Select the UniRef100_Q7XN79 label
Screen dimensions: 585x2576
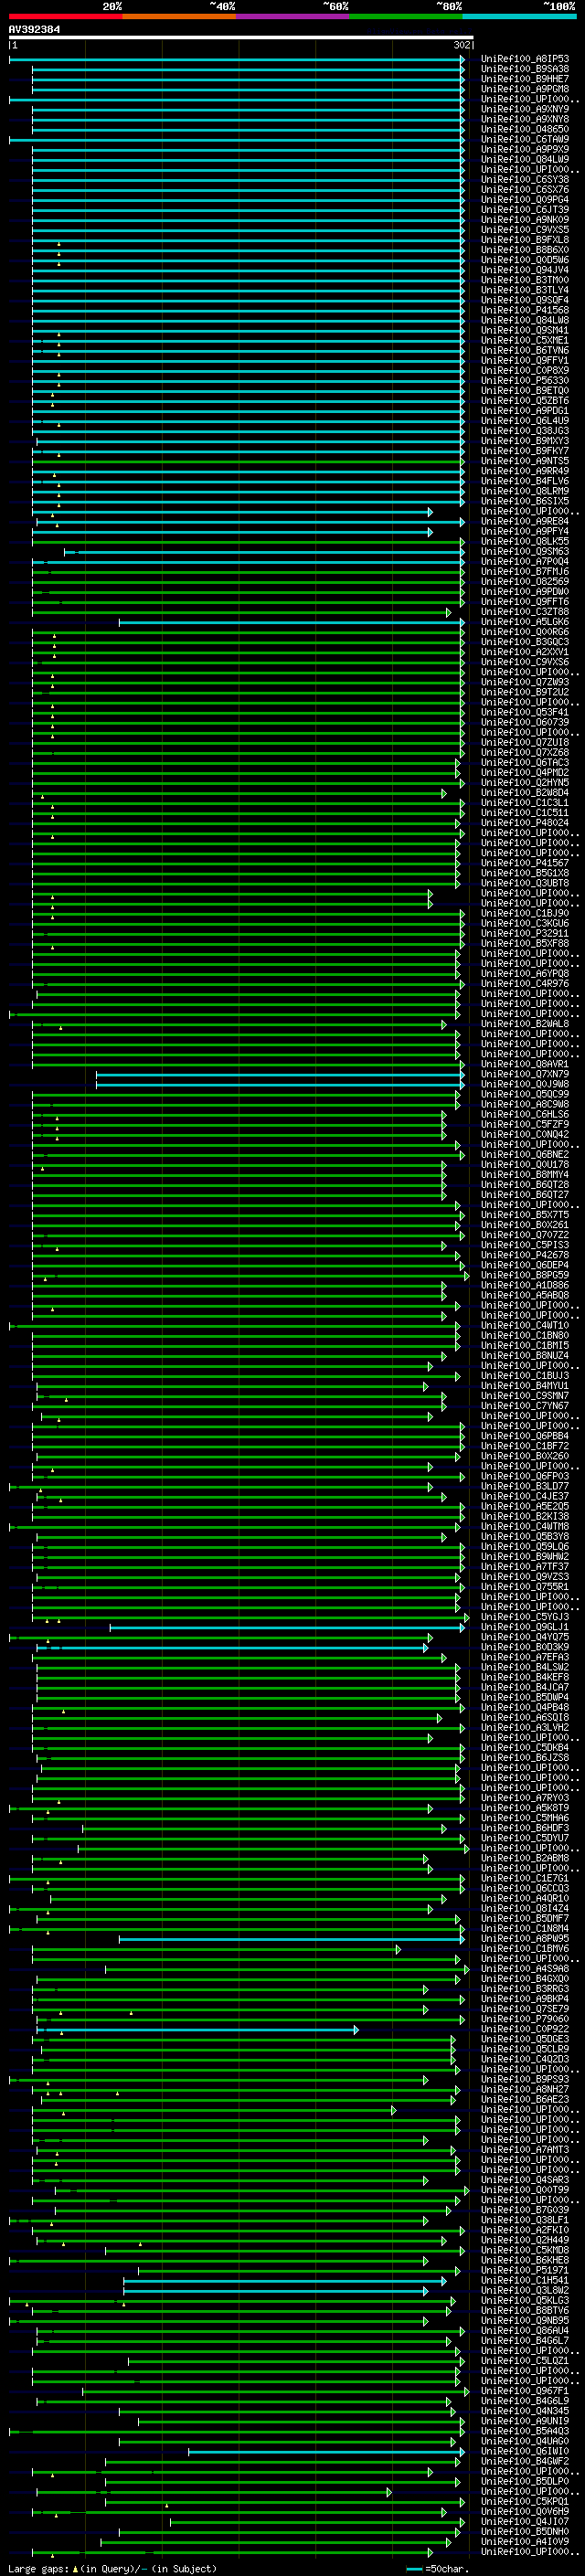click(525, 1074)
